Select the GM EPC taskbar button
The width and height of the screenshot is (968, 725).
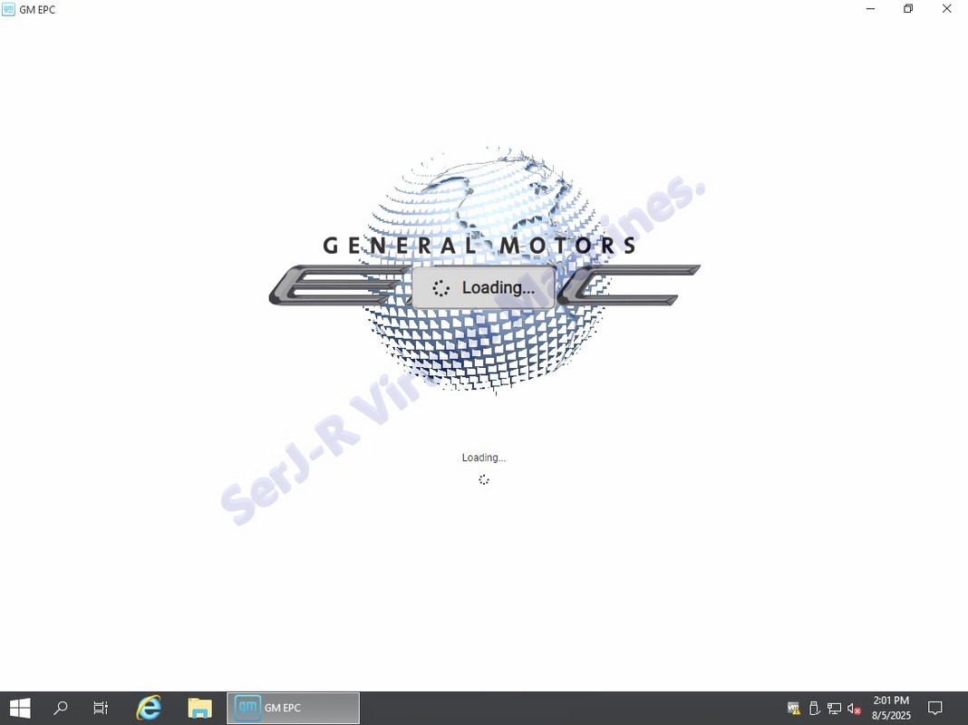pyautogui.click(x=294, y=708)
